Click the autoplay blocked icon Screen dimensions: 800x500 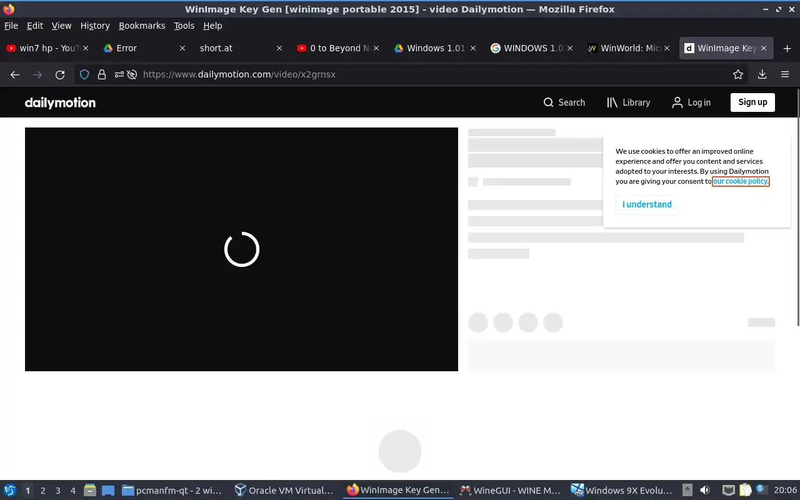pos(132,74)
